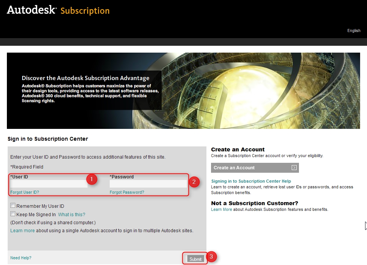Click the arrow icon on Create an Account
Screen dimensions: 367x265
[294, 168]
